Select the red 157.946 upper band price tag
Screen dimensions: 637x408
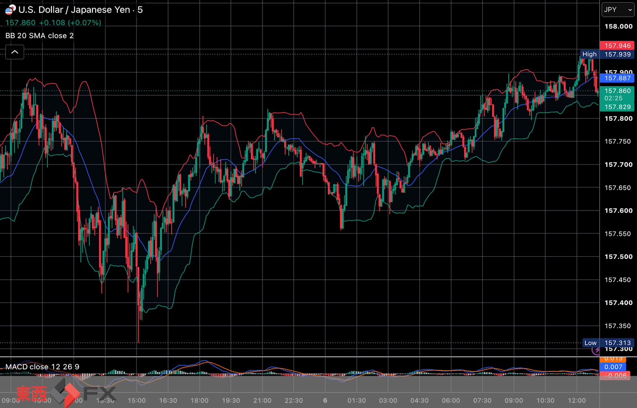617,45
